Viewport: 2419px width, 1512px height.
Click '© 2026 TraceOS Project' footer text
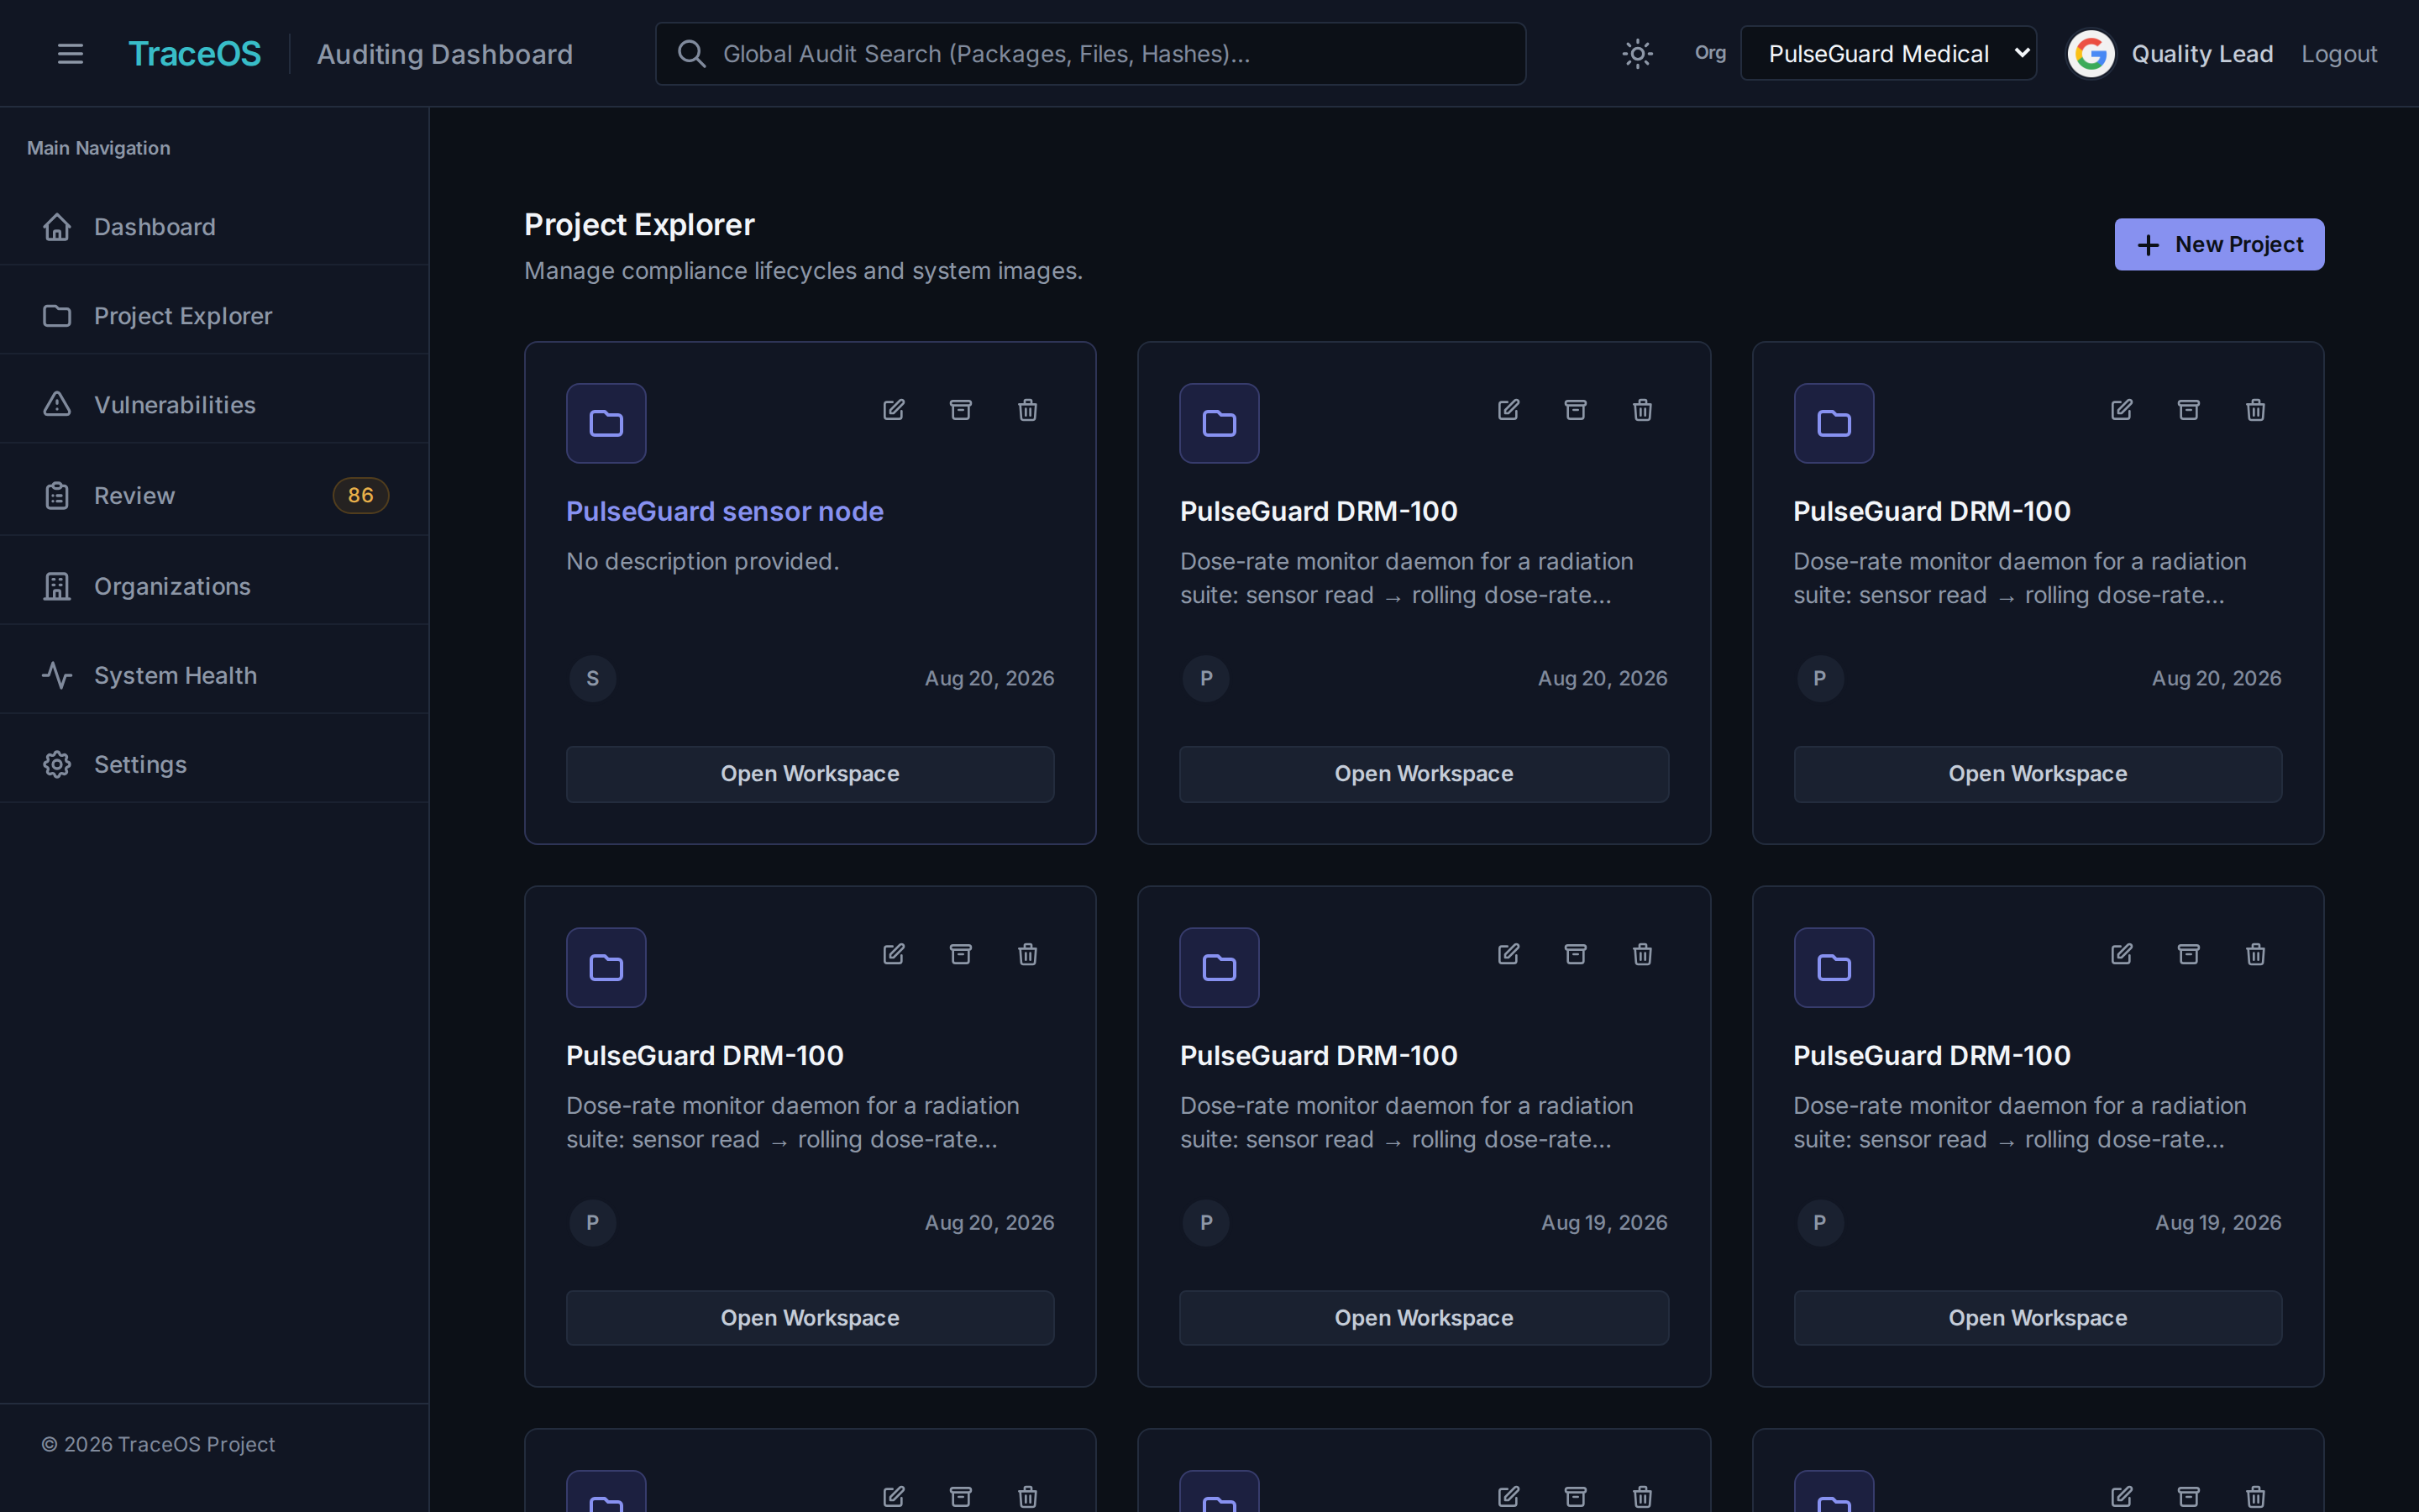pyautogui.click(x=158, y=1444)
